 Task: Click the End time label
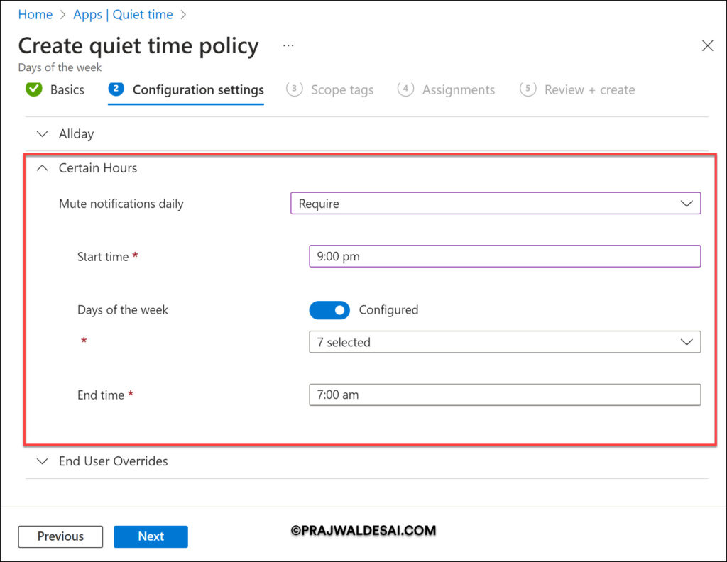[x=101, y=395]
